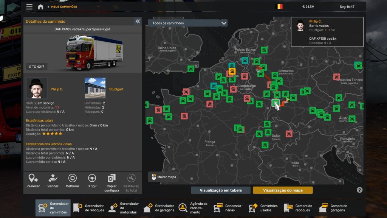387x218 pixels.
Task: Click the help question mark icon
Action: tap(359, 190)
